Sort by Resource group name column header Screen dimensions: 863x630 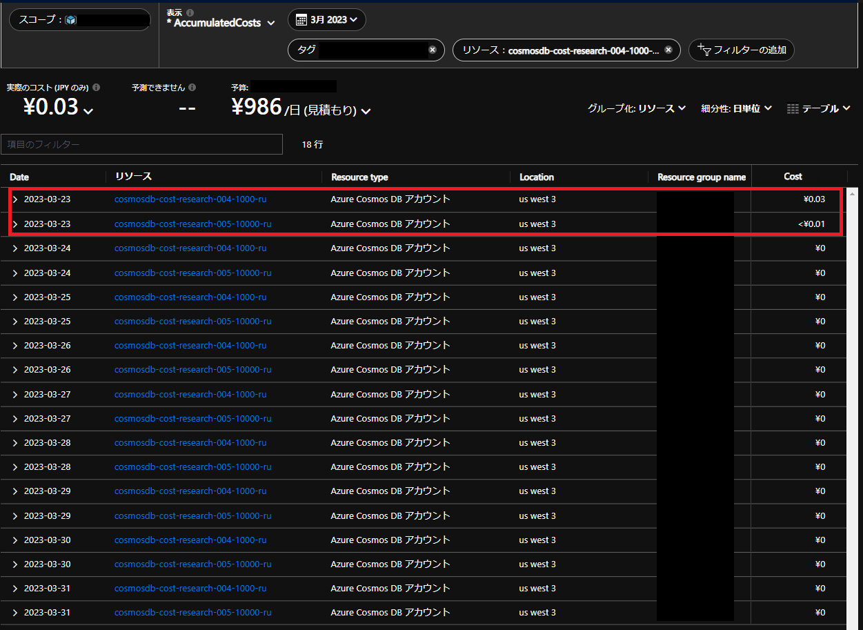coord(702,177)
